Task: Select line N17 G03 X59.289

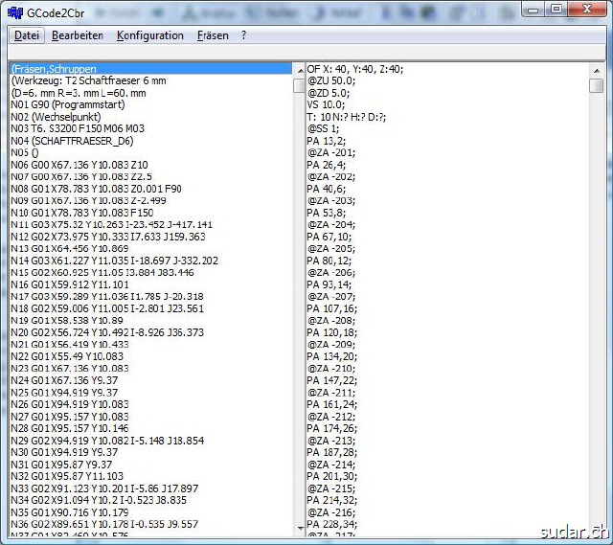Action: tap(151, 296)
